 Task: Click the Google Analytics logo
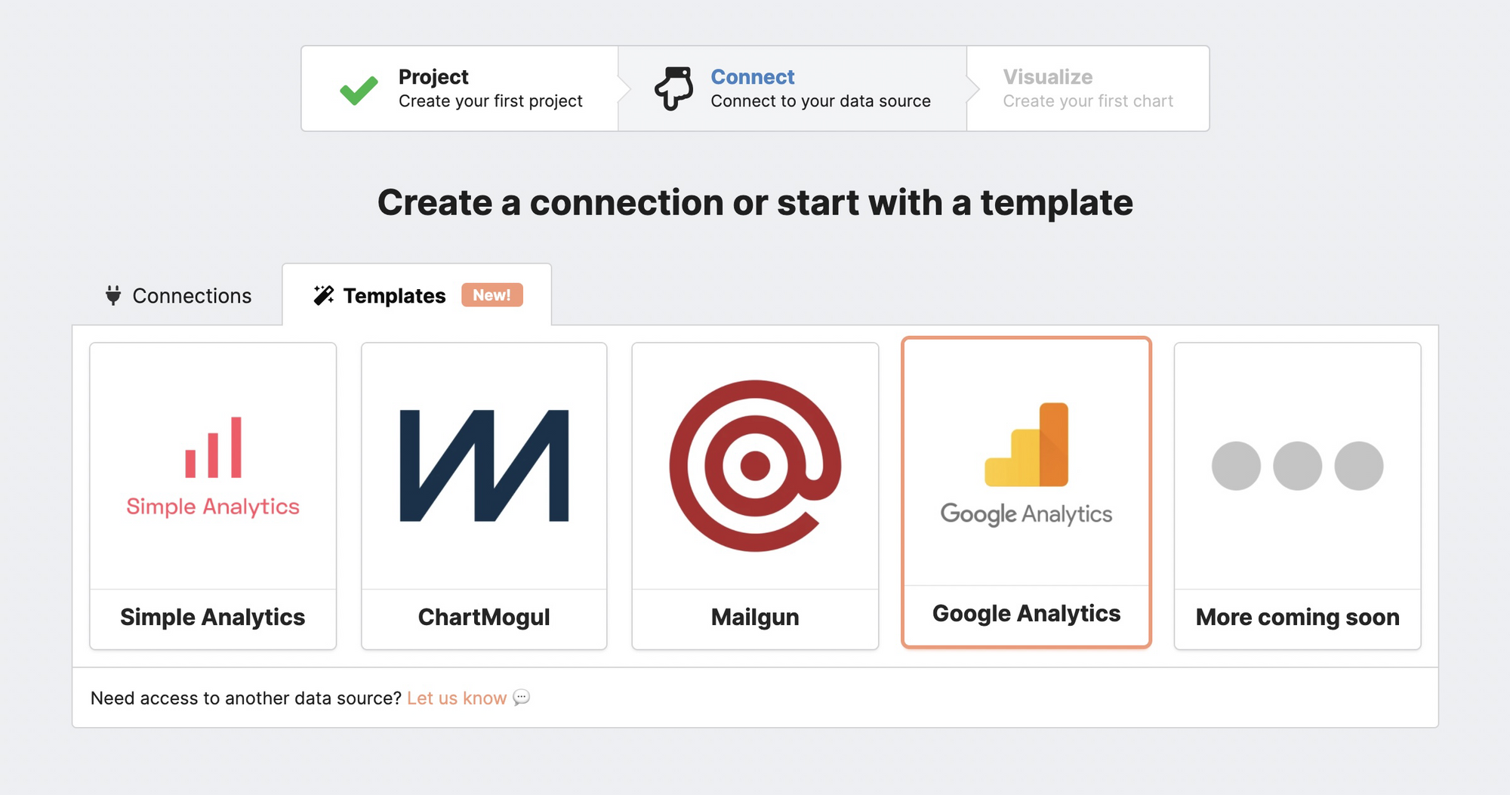(x=1026, y=462)
